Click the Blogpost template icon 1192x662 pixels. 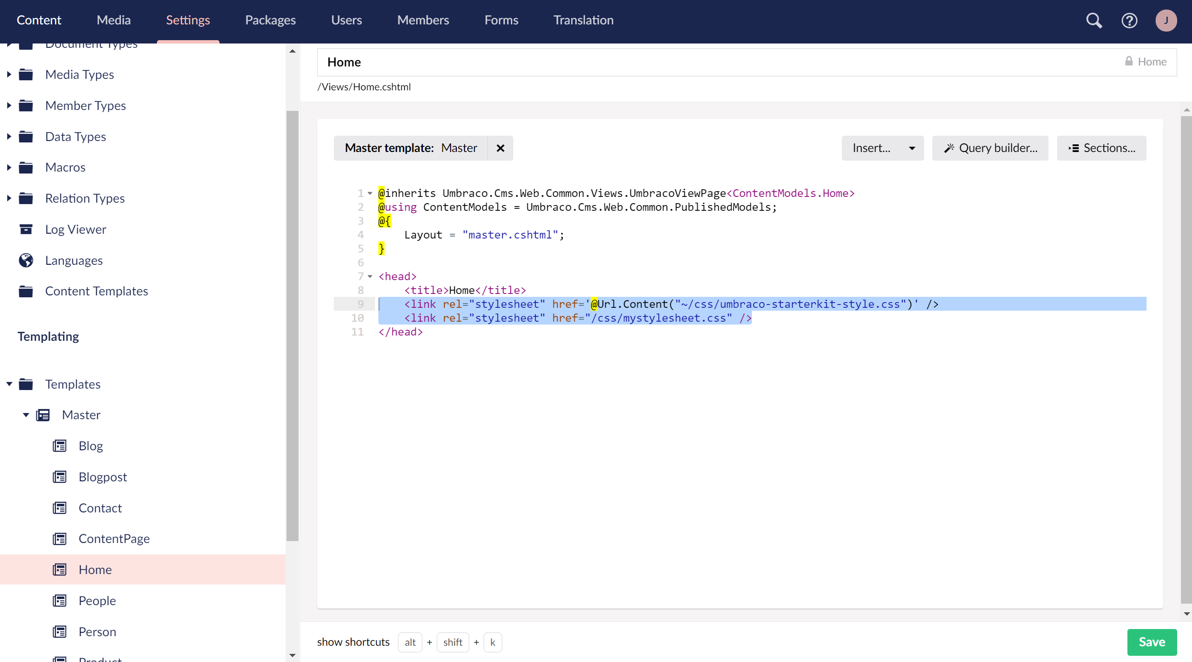coord(59,477)
